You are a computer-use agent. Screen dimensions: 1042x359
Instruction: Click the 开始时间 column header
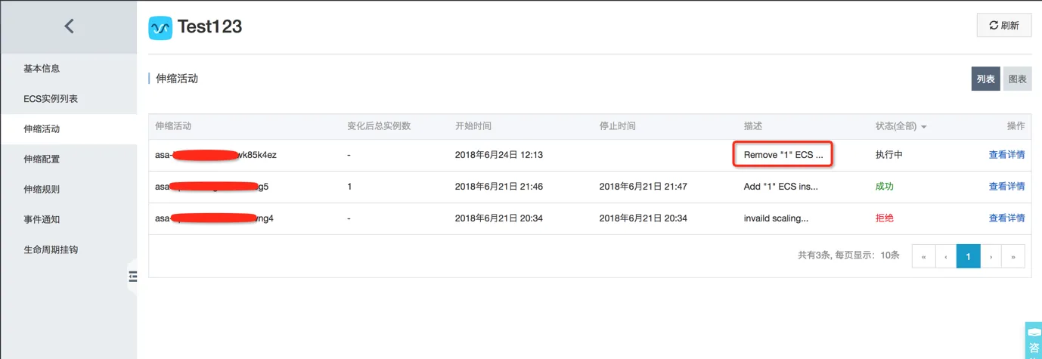(473, 126)
